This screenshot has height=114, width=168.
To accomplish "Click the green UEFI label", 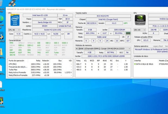I will 126,23.
